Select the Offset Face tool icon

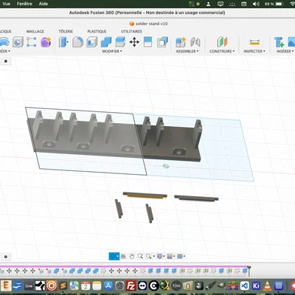(120, 42)
